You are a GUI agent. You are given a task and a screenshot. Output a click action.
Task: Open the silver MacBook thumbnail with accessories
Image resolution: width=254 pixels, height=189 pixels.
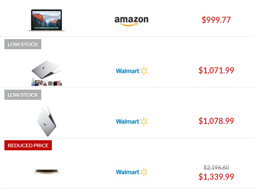tap(47, 73)
